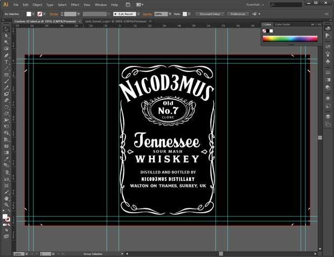Select the Column Graph tool
Screen dimensions: 334x257
6,179
